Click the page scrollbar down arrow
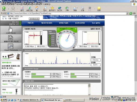 pos(136,94)
